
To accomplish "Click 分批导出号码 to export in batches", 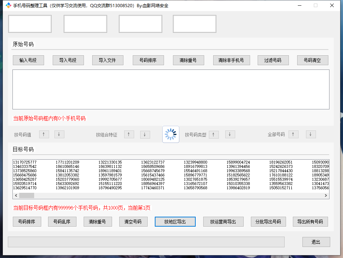I will pos(268,221).
